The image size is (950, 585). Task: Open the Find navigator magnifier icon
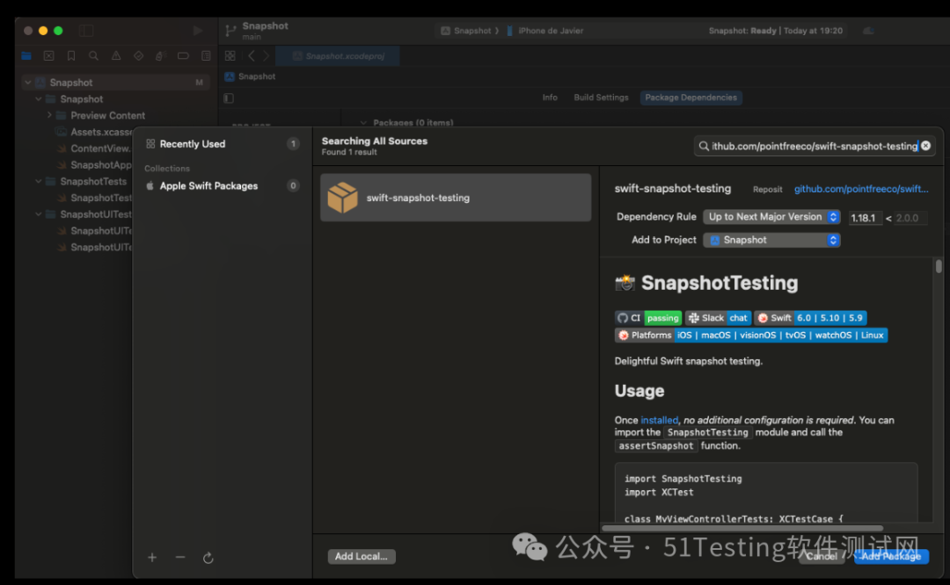[93, 55]
